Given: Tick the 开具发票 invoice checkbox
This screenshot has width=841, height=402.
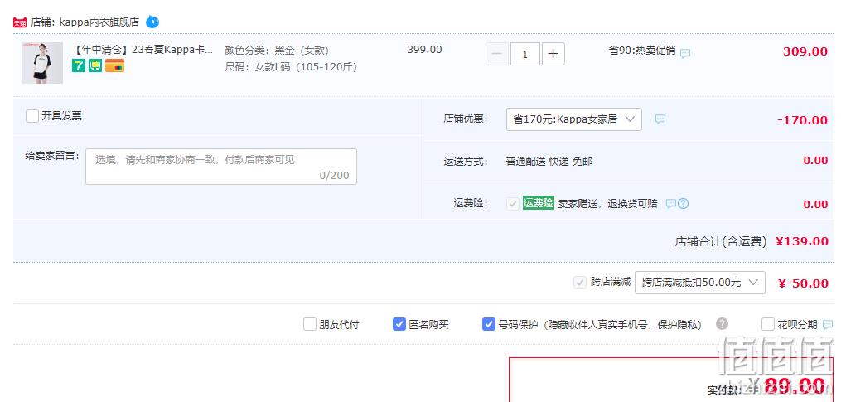Looking at the screenshot, I should (x=32, y=116).
